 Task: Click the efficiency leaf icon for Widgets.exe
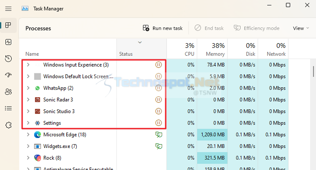point(158,146)
